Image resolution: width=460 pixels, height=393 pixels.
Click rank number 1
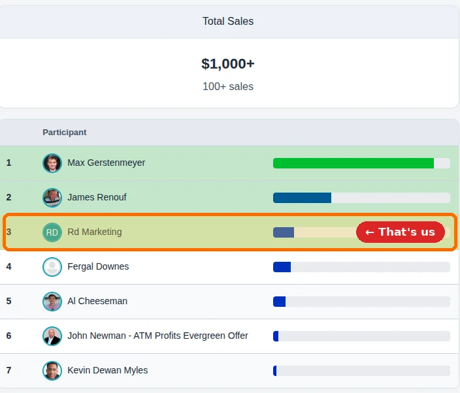(x=8, y=163)
